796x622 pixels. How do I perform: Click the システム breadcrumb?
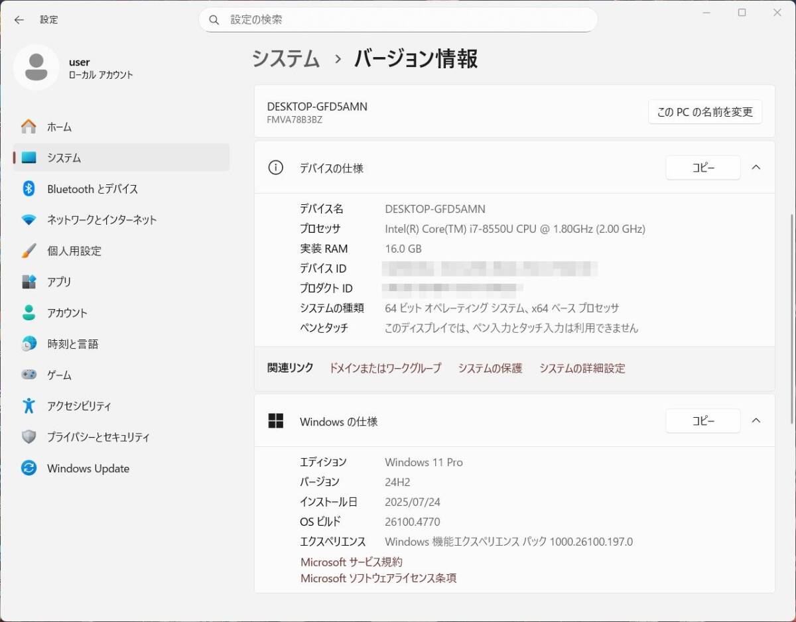coord(286,58)
